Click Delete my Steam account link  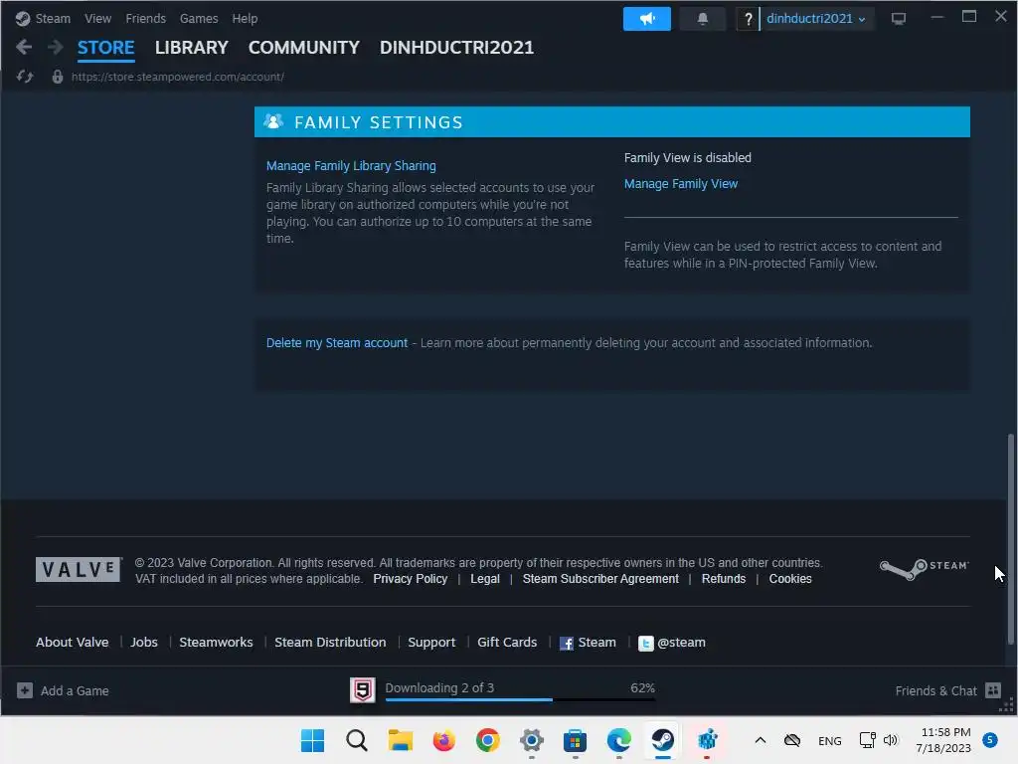click(336, 342)
